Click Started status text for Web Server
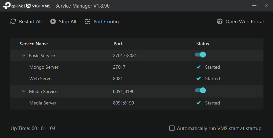 pyautogui.click(x=212, y=79)
